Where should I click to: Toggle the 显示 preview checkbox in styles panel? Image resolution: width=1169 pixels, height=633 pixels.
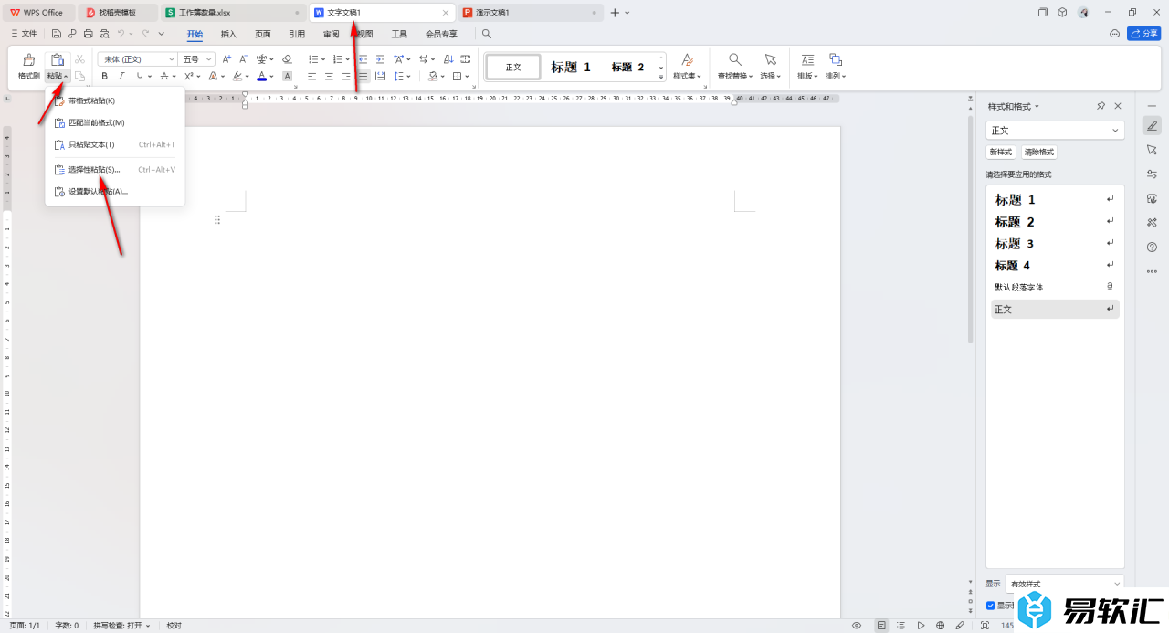coord(991,606)
